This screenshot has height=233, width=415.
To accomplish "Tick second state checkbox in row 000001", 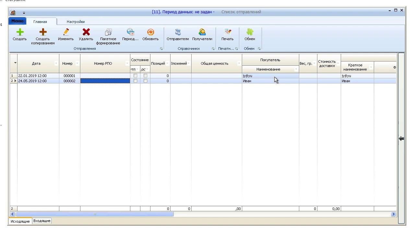I will click(x=145, y=76).
